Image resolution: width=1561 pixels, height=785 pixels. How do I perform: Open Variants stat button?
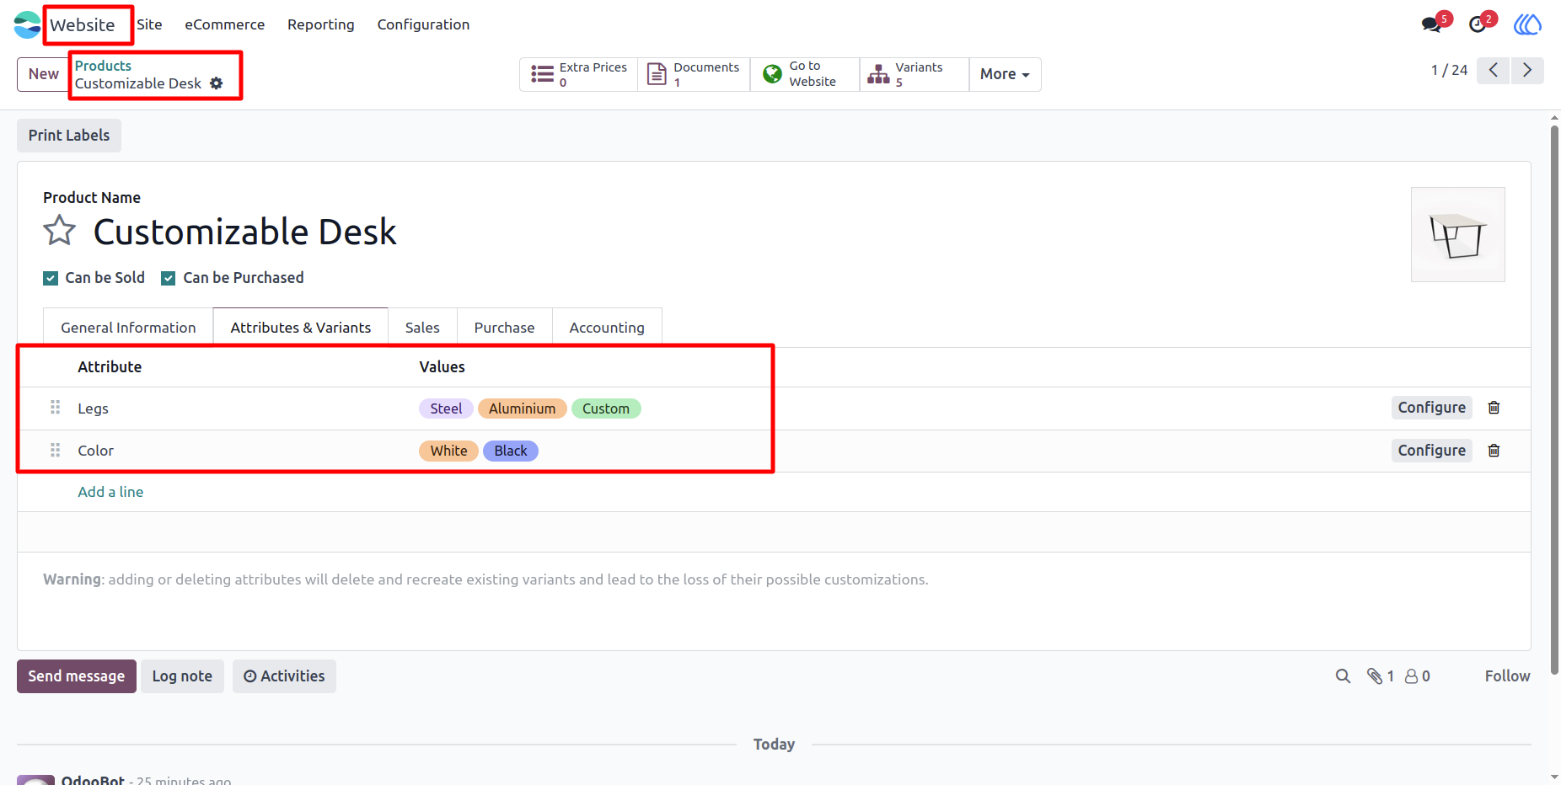click(915, 74)
